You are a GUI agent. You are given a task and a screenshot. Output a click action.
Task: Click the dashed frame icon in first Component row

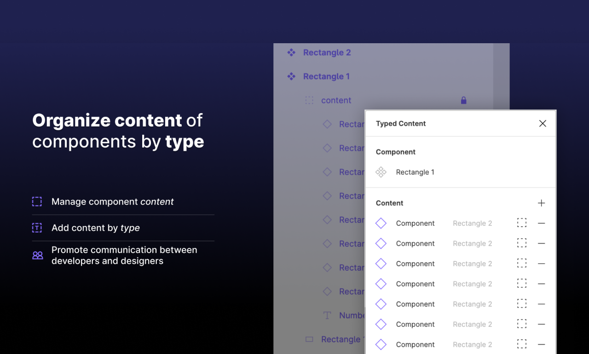521,223
